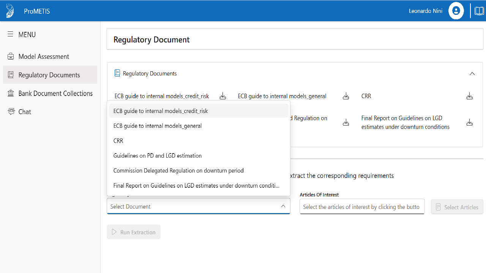Download the CRR document
Image resolution: width=486 pixels, height=273 pixels.
click(x=470, y=96)
